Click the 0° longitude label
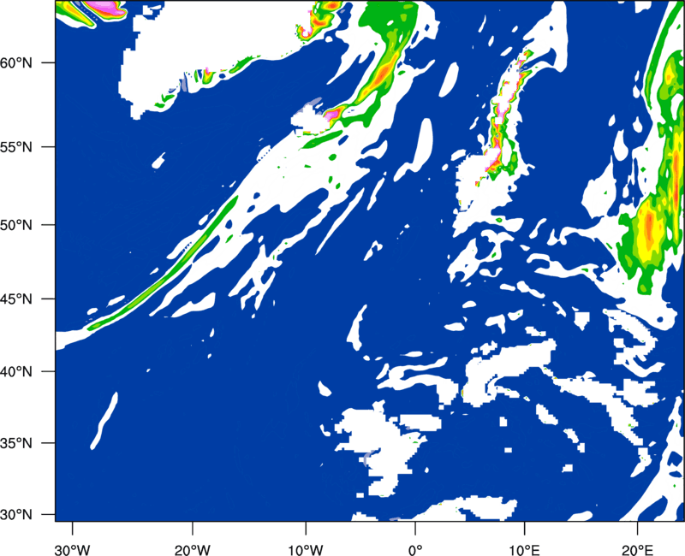Image resolution: width=685 pixels, height=556 pixels. 415,550
